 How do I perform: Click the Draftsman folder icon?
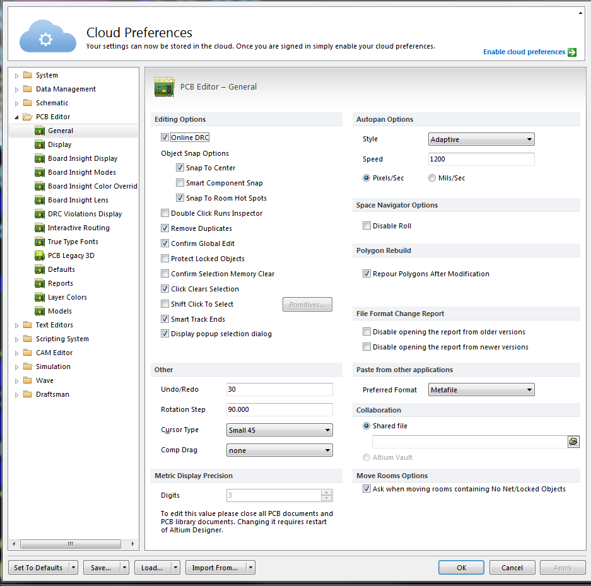tap(28, 394)
